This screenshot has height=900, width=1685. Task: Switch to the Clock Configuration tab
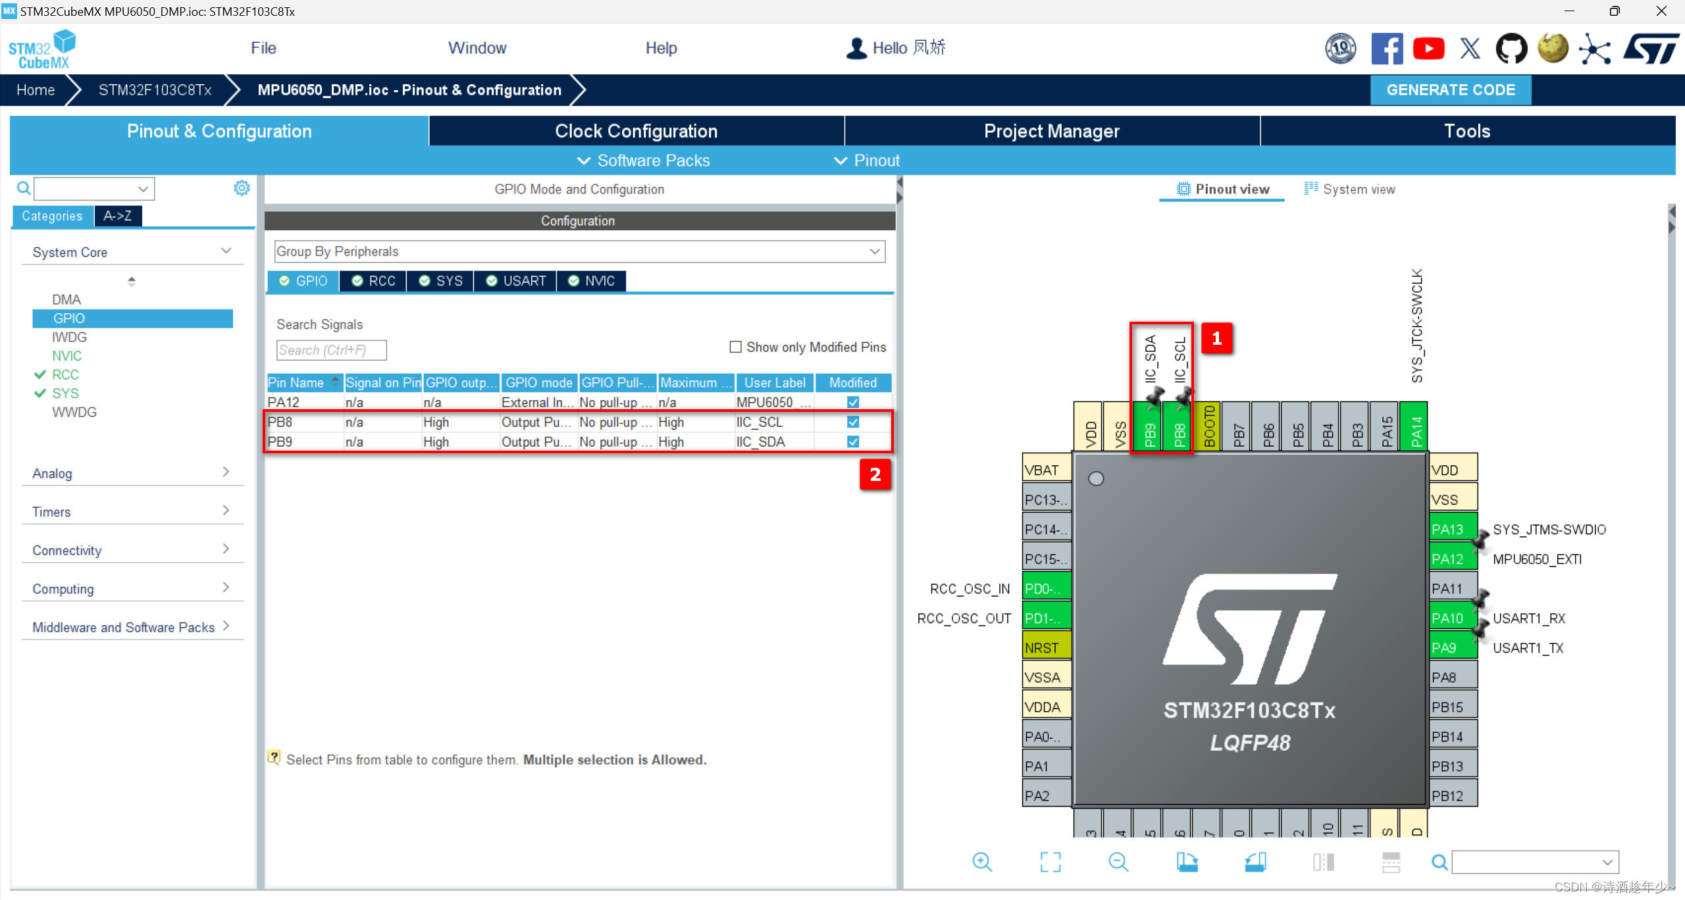[636, 131]
